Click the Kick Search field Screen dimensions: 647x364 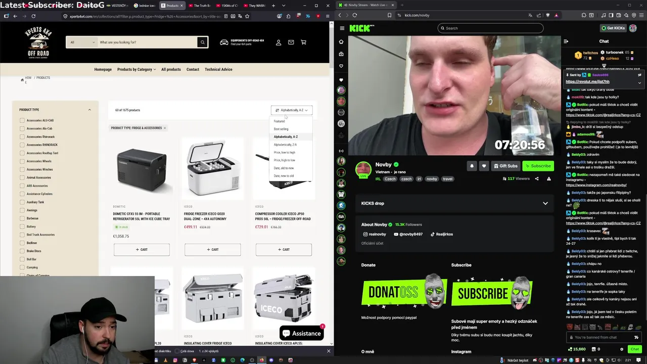490,28
